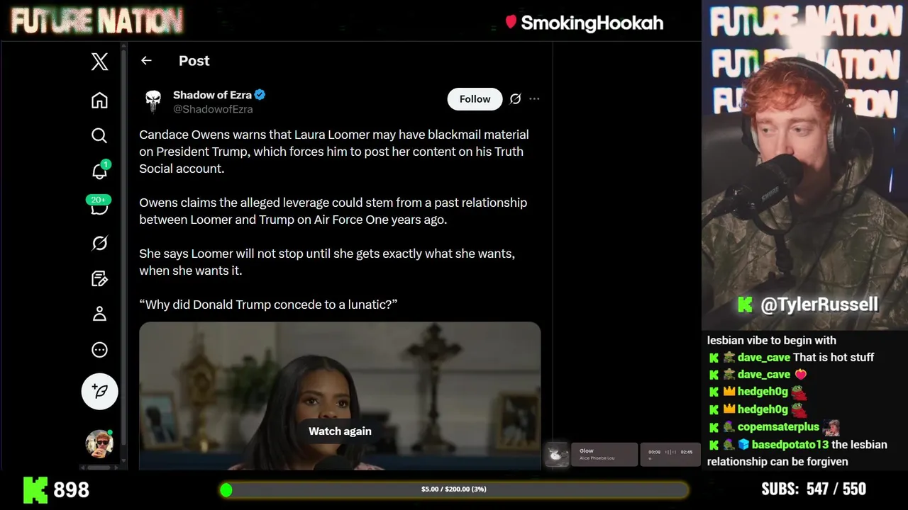Open the Lists icon in sidebar
The height and width of the screenshot is (510, 908).
(99, 278)
